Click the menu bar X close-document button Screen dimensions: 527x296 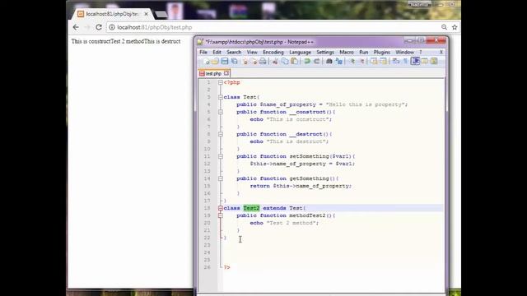[x=441, y=52]
